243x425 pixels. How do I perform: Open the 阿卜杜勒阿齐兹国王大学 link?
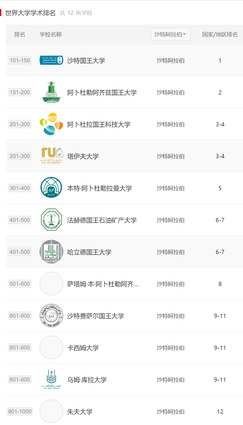coord(102,92)
